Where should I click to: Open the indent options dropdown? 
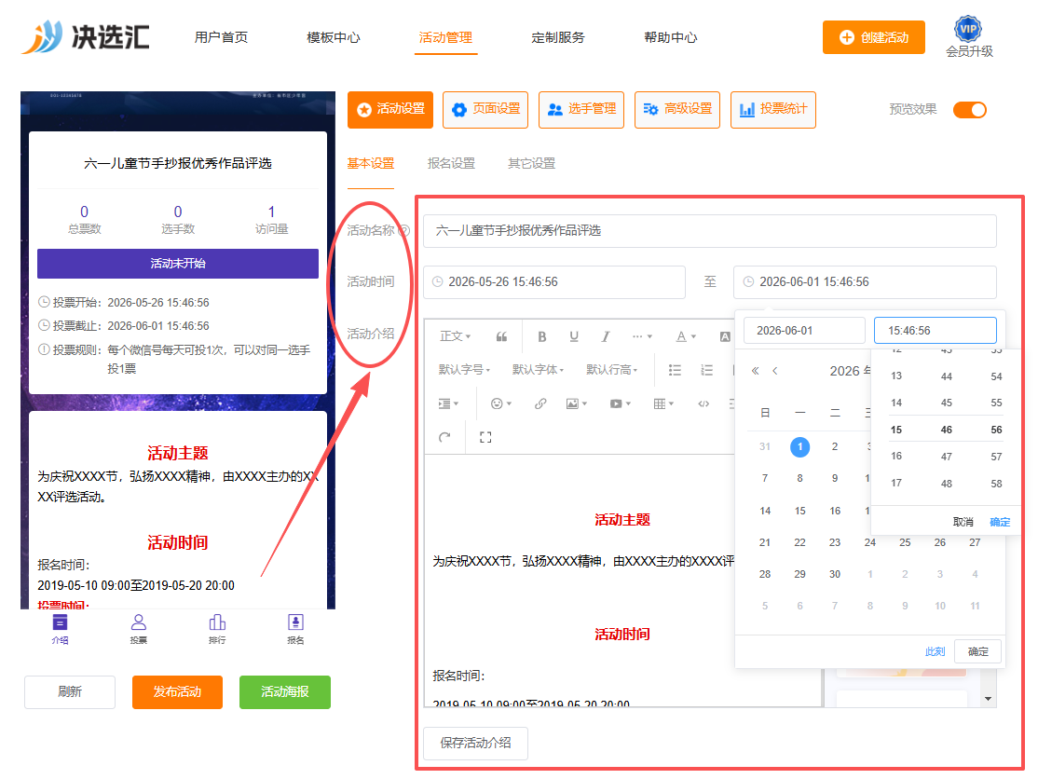coord(448,403)
